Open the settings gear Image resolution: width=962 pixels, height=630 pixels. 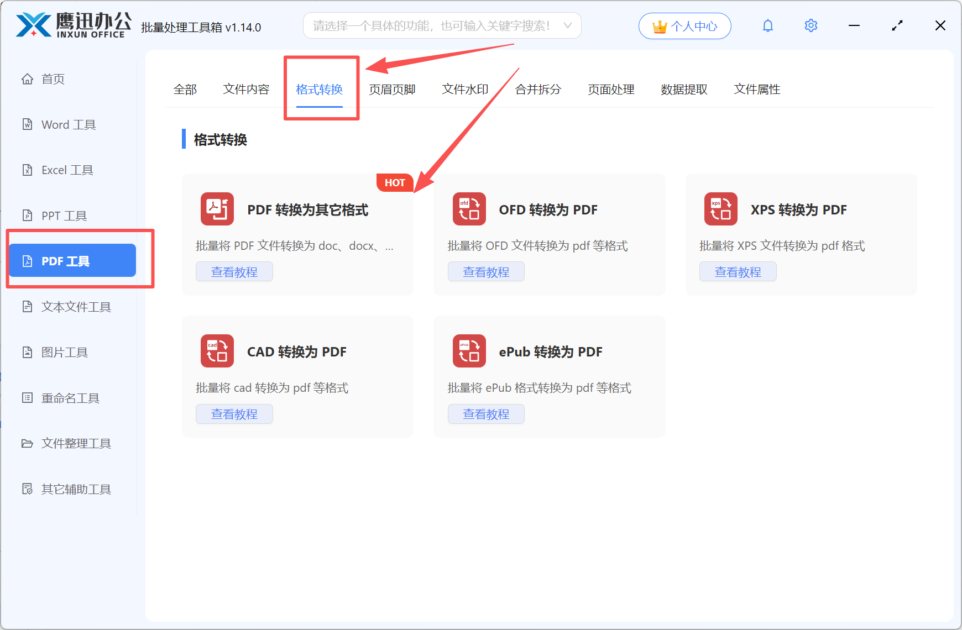tap(811, 25)
